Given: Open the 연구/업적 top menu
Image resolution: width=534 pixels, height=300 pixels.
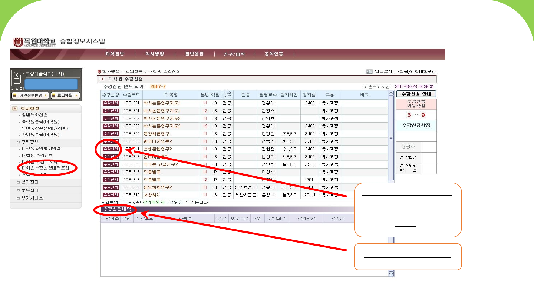Looking at the screenshot, I should click(234, 54).
